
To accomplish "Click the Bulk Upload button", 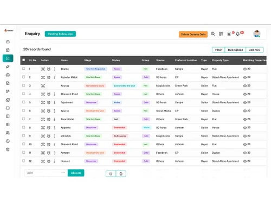I will (x=235, y=50).
